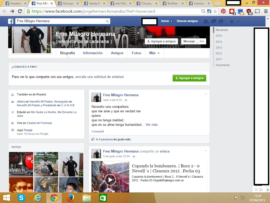Click Inicio in the blue bar
Screen dimensions: 270x203
coord(165,21)
